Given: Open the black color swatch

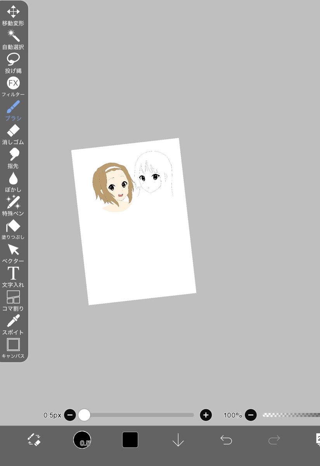Looking at the screenshot, I should click(130, 440).
